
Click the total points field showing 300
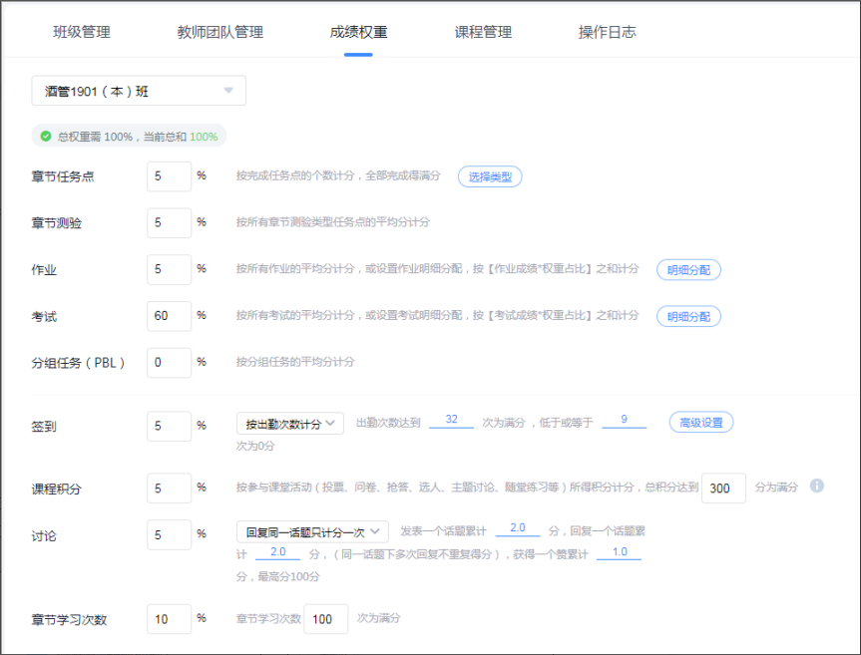[x=723, y=488]
